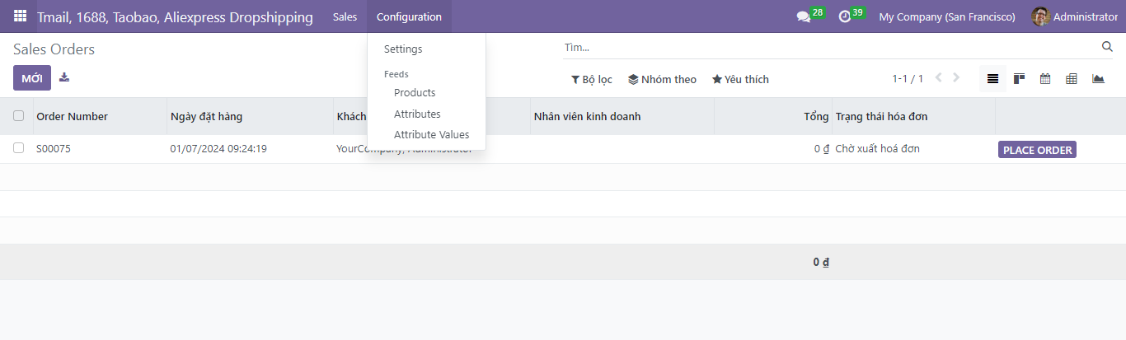The image size is (1126, 340).
Task: Check the box for order S00075
Action: [x=18, y=148]
